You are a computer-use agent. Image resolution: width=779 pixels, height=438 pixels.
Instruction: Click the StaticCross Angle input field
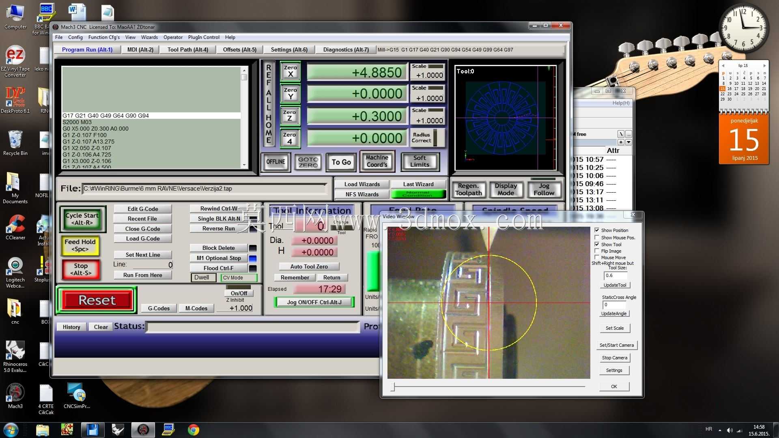click(614, 305)
